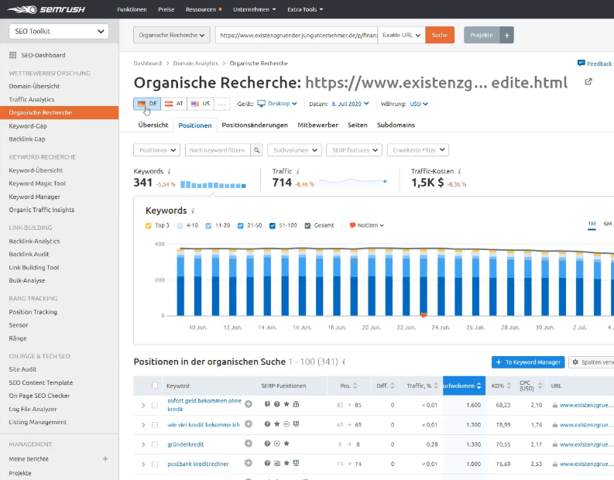Select Austrian flag AT database

click(174, 104)
